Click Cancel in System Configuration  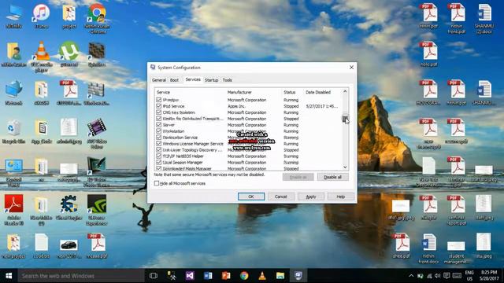[280, 197]
